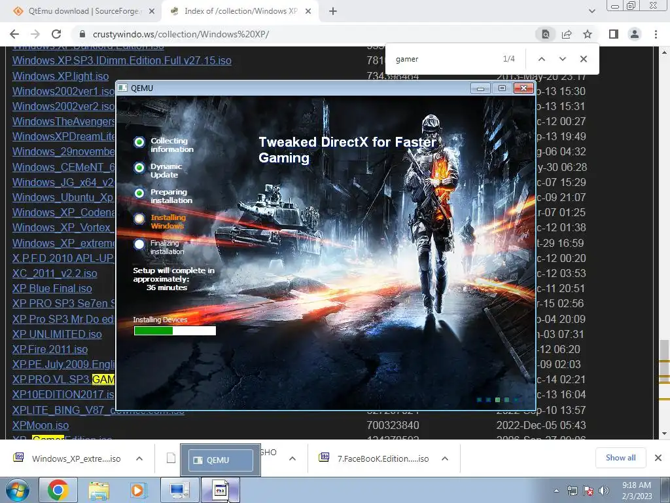
Task: Click Chrome icon in taskbar
Action: click(58, 490)
